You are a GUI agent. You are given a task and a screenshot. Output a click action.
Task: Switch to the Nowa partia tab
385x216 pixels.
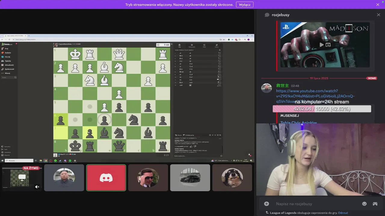pos(192,46)
